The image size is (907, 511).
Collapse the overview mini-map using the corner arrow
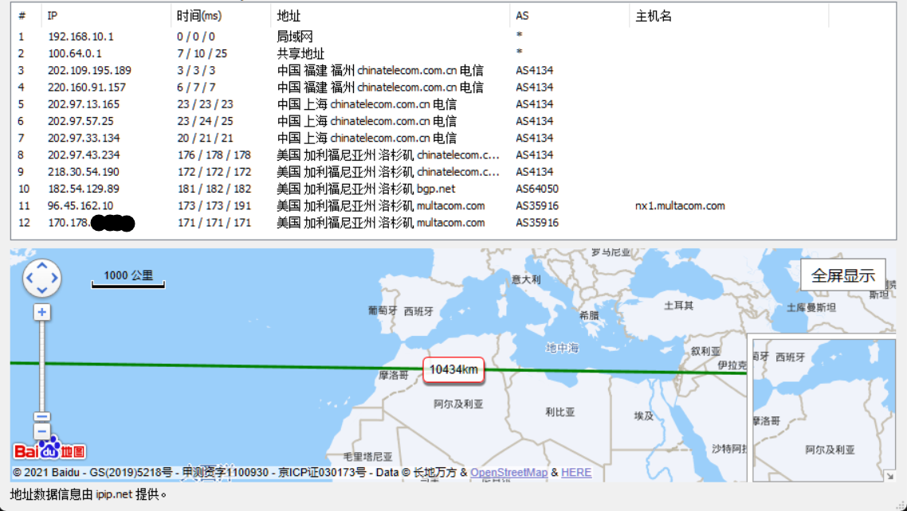pyautogui.click(x=889, y=476)
